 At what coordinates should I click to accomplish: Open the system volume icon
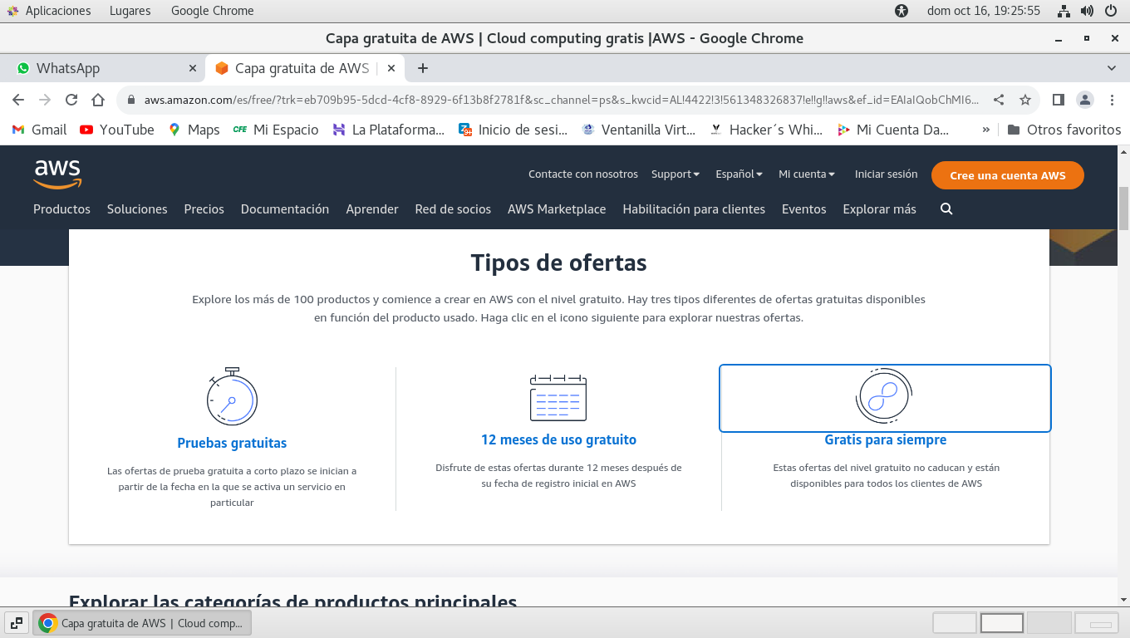click(1087, 11)
